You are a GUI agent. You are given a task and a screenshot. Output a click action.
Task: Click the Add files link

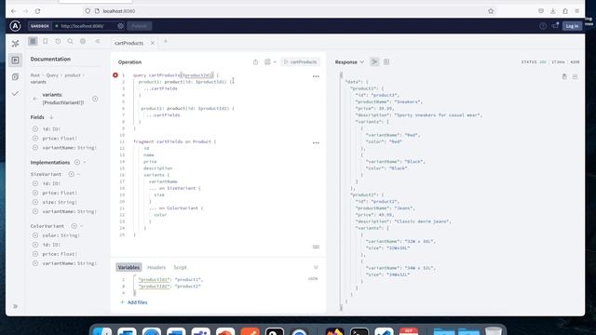tap(134, 302)
